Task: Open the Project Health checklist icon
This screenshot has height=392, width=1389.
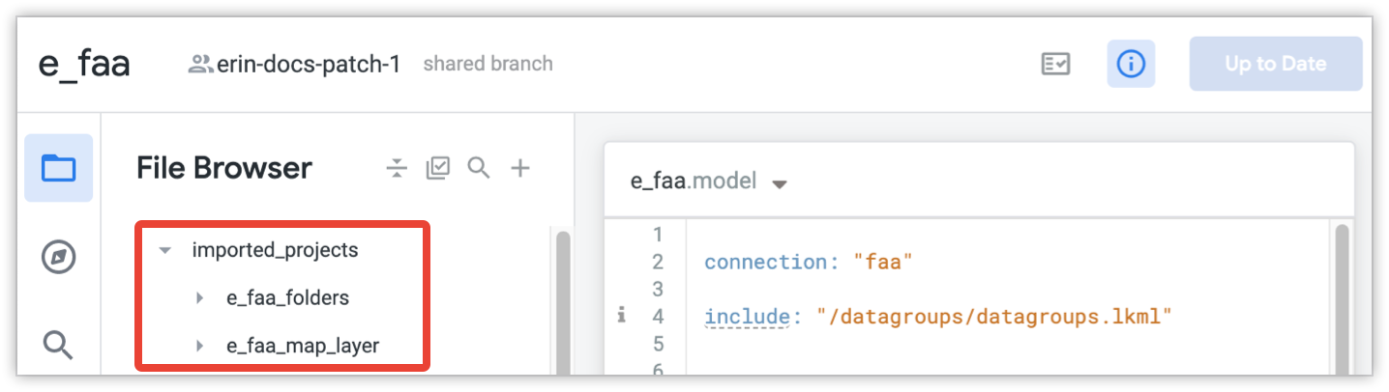Action: 1055,65
